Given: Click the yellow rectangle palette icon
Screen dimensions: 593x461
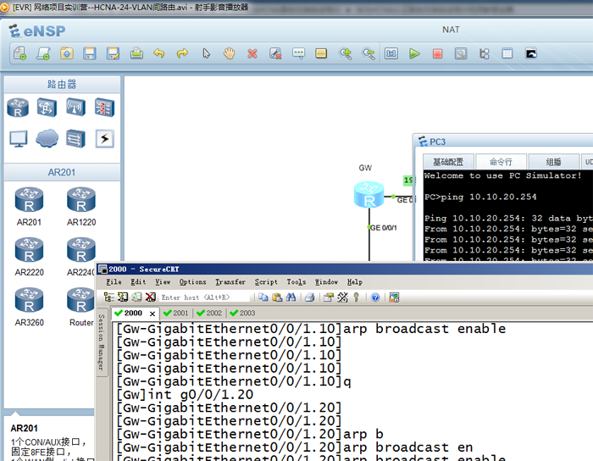Looking at the screenshot, I should pos(321,53).
